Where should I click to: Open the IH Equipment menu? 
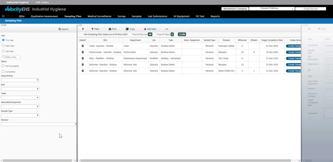(x=181, y=16)
